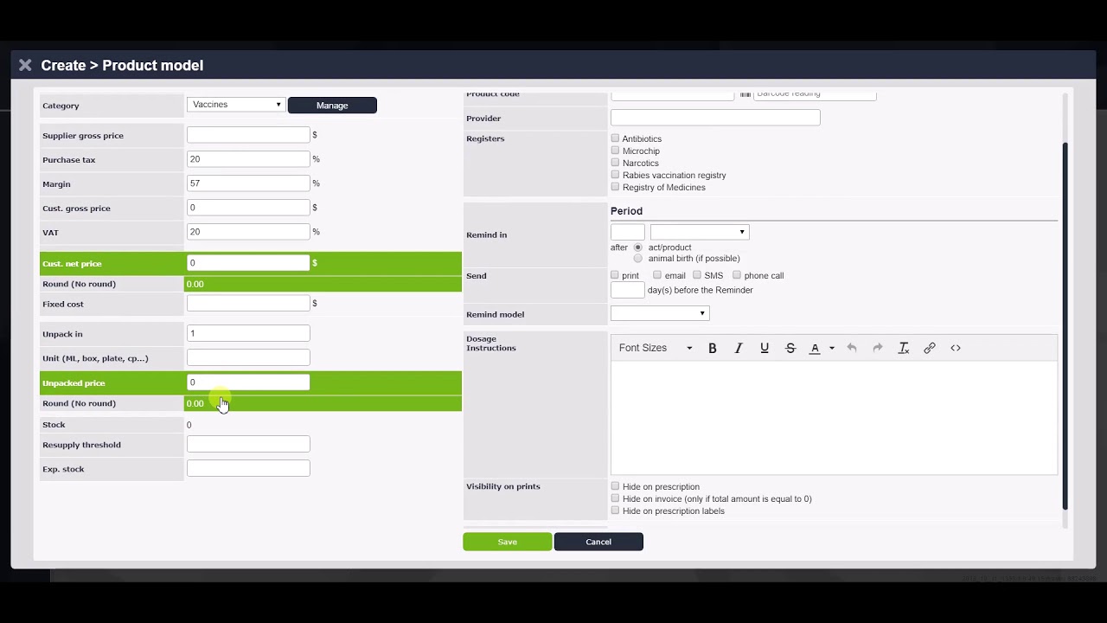Image resolution: width=1107 pixels, height=623 pixels.
Task: Apply bold formatting in Dosage Instructions
Action: 712,347
